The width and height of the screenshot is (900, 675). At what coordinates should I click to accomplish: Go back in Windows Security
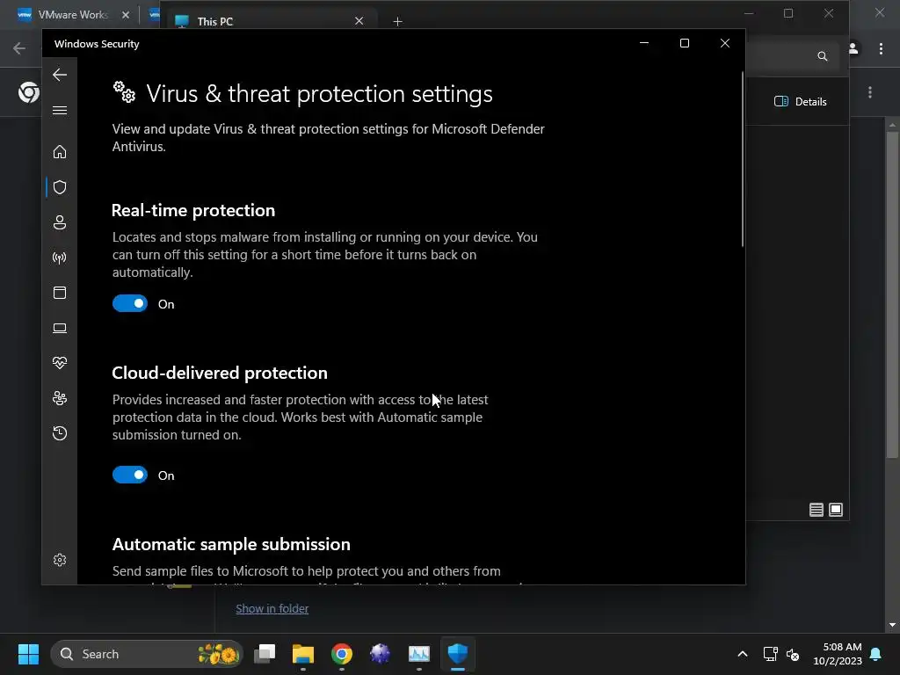coord(60,75)
